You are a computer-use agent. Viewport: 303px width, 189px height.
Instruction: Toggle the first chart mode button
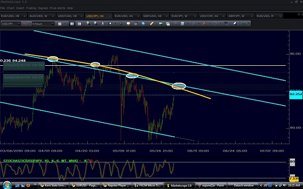coord(72,24)
